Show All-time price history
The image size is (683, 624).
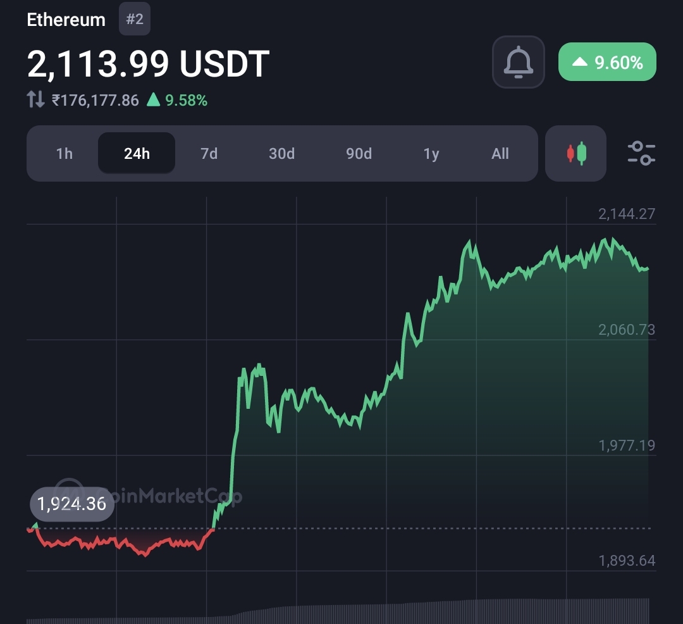500,154
